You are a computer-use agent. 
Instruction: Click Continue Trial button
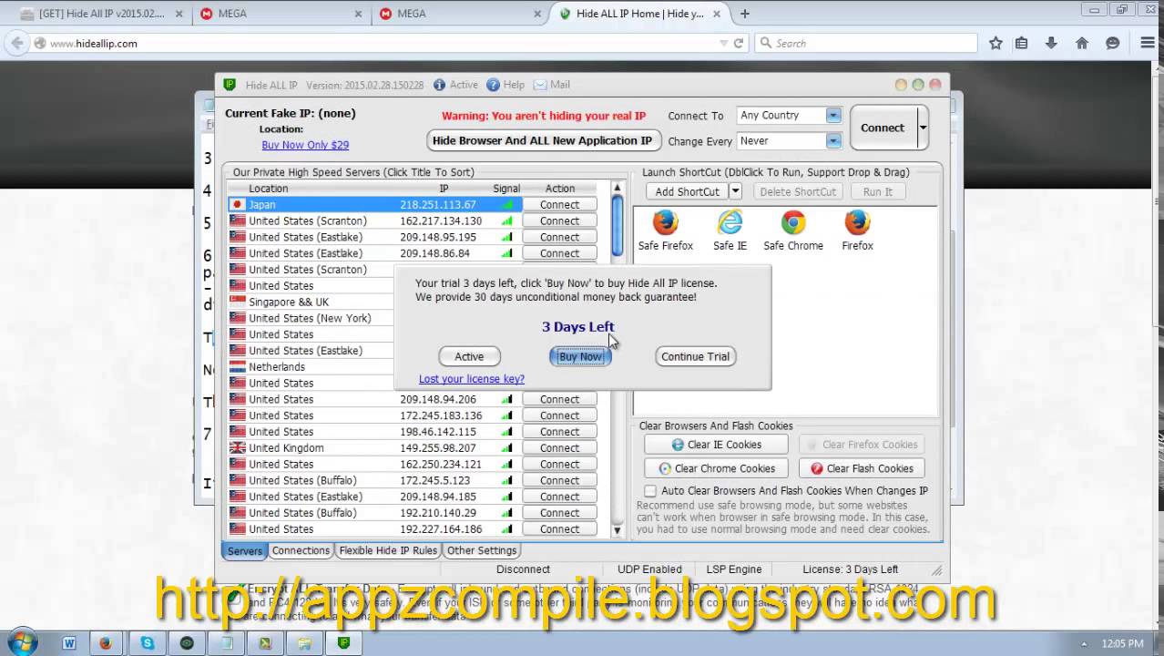coord(695,356)
